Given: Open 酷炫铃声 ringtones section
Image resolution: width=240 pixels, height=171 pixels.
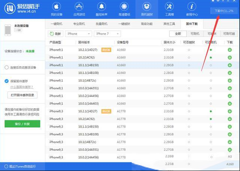Looking at the screenshot, I should tap(102, 9).
